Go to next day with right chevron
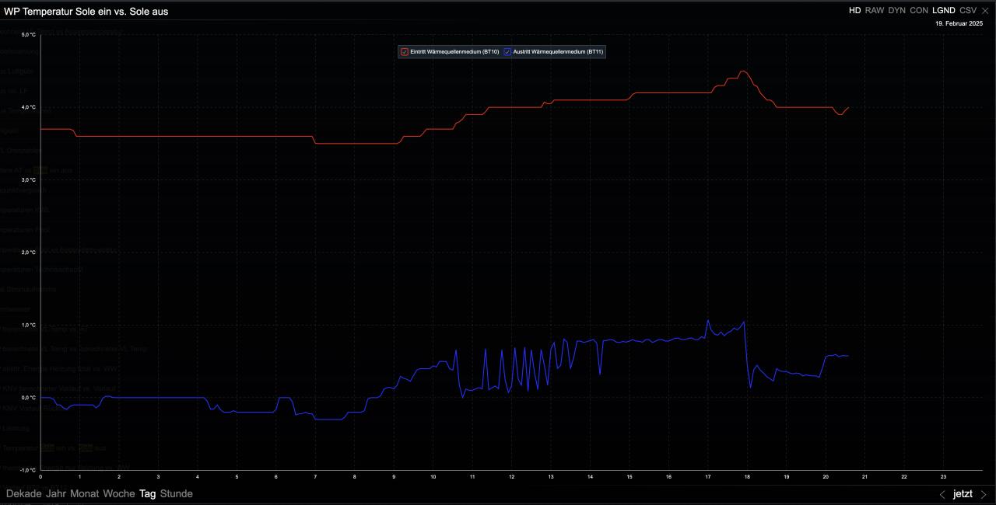 [984, 494]
